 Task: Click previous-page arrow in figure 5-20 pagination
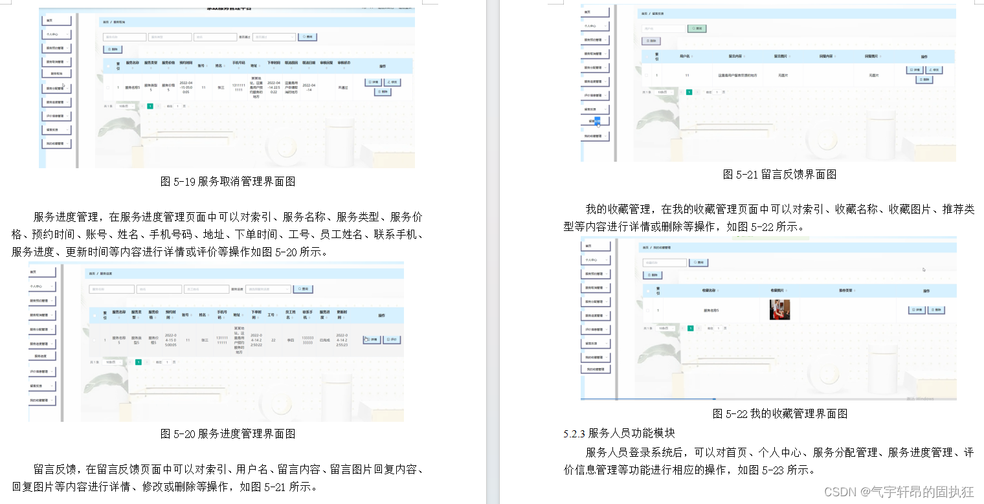(130, 362)
